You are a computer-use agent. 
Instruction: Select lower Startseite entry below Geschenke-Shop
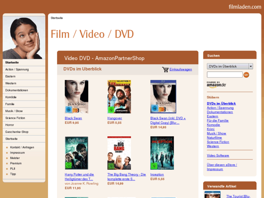pos(24,139)
